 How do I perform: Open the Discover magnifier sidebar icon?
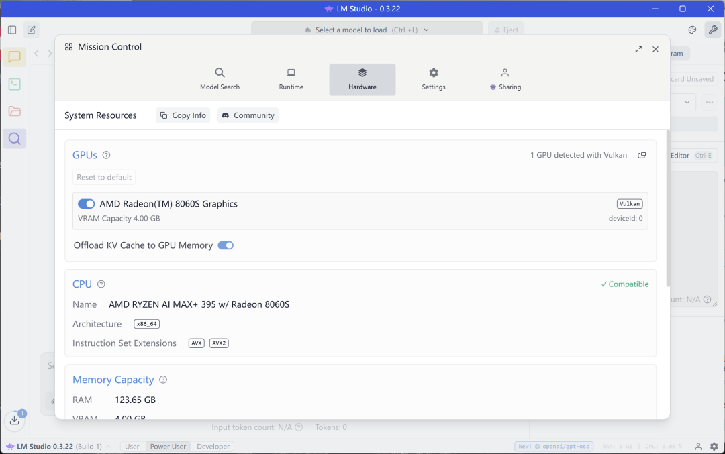[14, 139]
